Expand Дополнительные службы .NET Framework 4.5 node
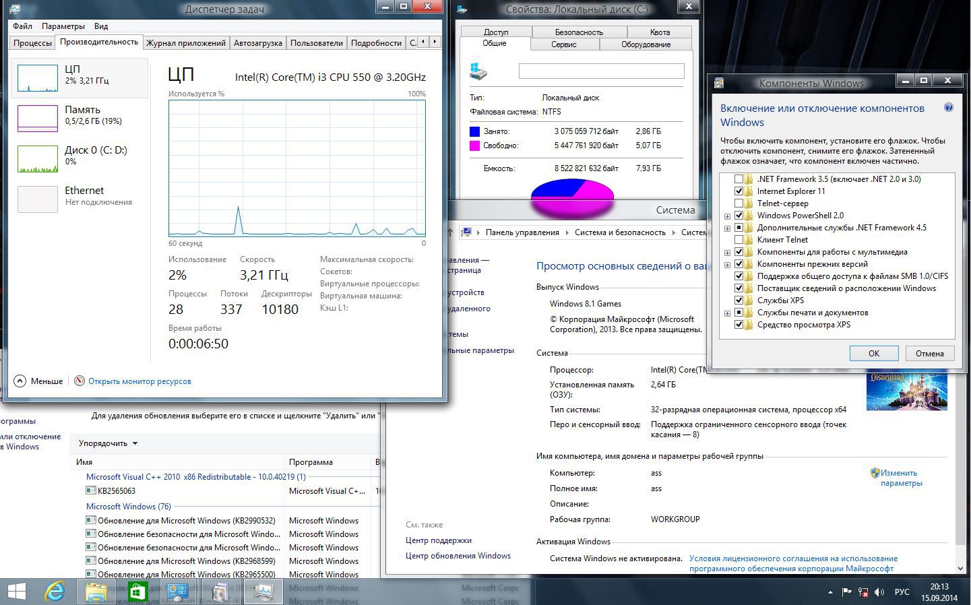 pyautogui.click(x=727, y=228)
